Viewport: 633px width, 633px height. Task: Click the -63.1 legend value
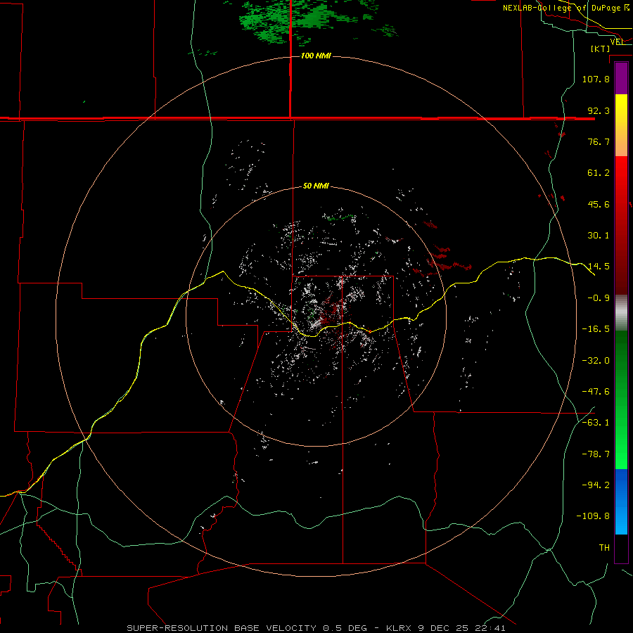click(x=596, y=423)
